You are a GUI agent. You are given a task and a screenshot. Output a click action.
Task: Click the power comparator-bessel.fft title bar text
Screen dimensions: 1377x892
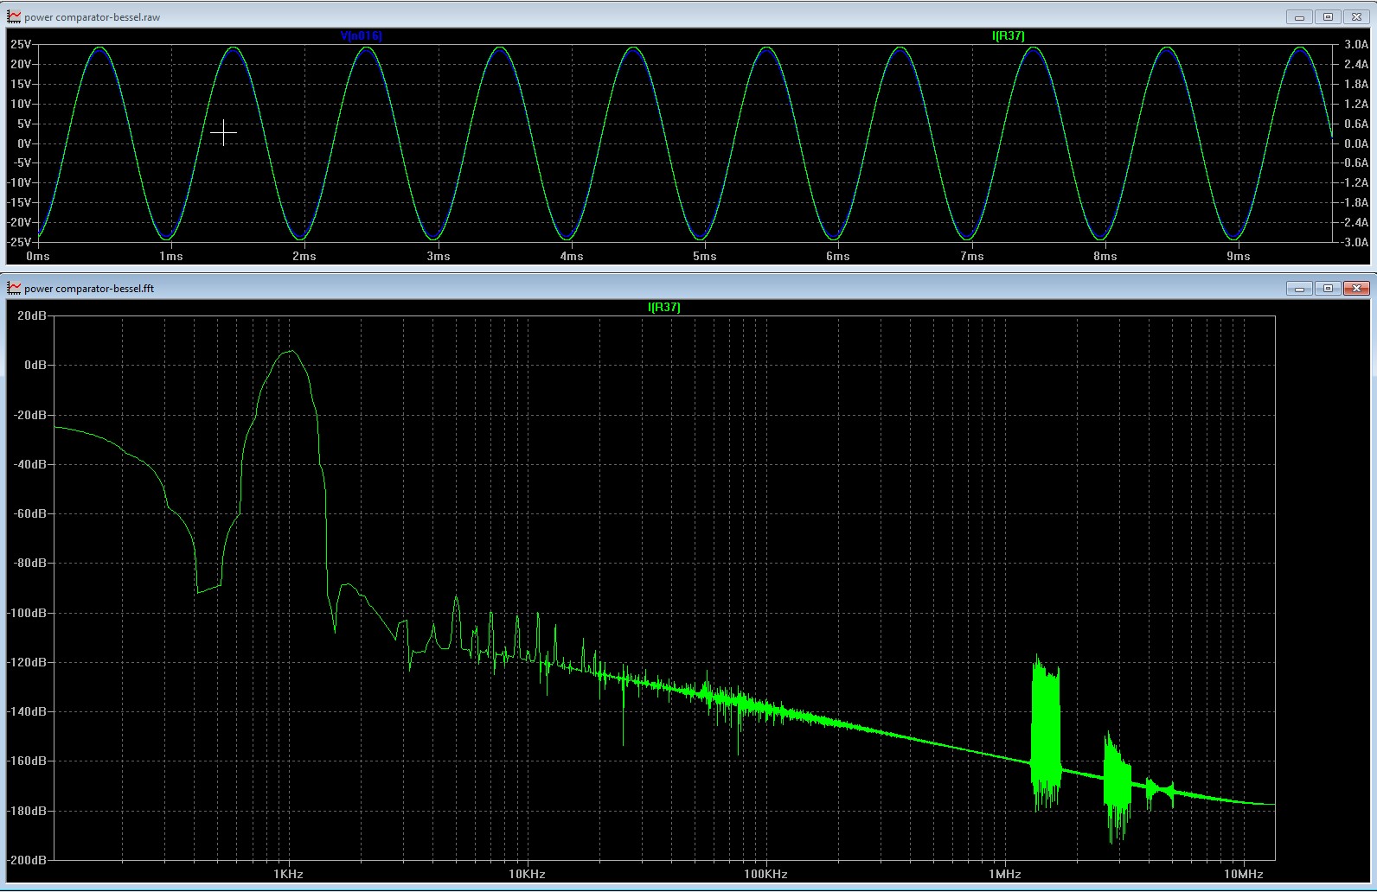89,289
